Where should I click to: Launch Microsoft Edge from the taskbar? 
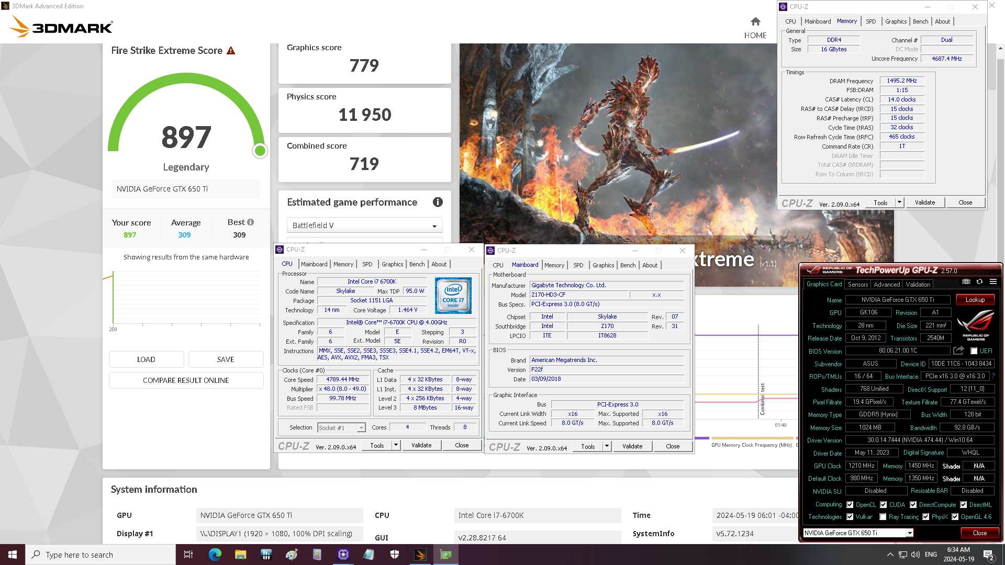coord(215,555)
